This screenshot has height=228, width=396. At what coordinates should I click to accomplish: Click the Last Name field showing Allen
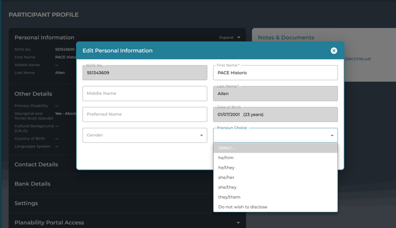click(275, 94)
